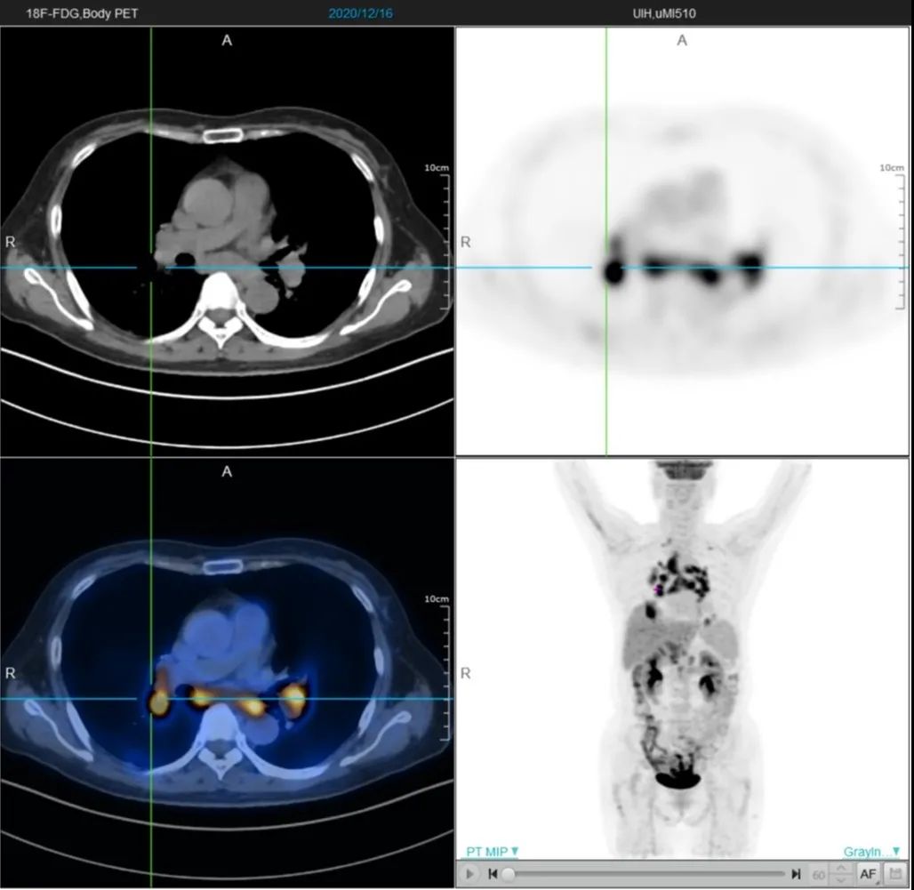Screen dimensions: 914x890
Task: Jump to first frame of MIP cine
Action: point(493,874)
